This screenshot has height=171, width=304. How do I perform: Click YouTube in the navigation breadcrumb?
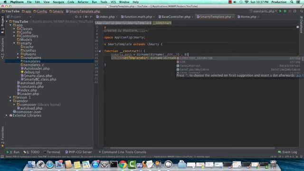pyautogui.click(x=10, y=11)
